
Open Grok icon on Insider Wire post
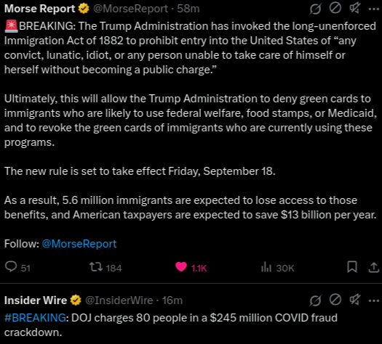[315, 300]
